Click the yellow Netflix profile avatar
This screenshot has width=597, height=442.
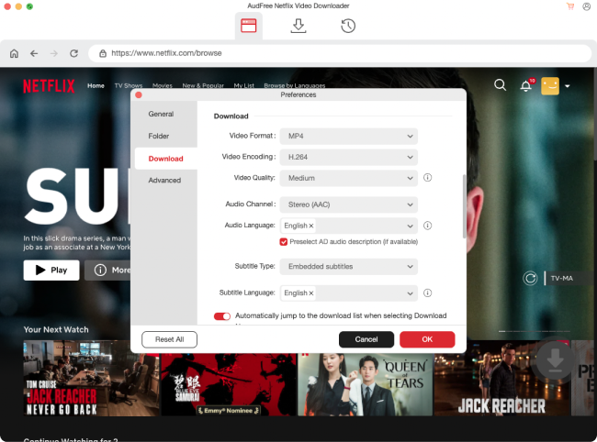[x=550, y=86]
